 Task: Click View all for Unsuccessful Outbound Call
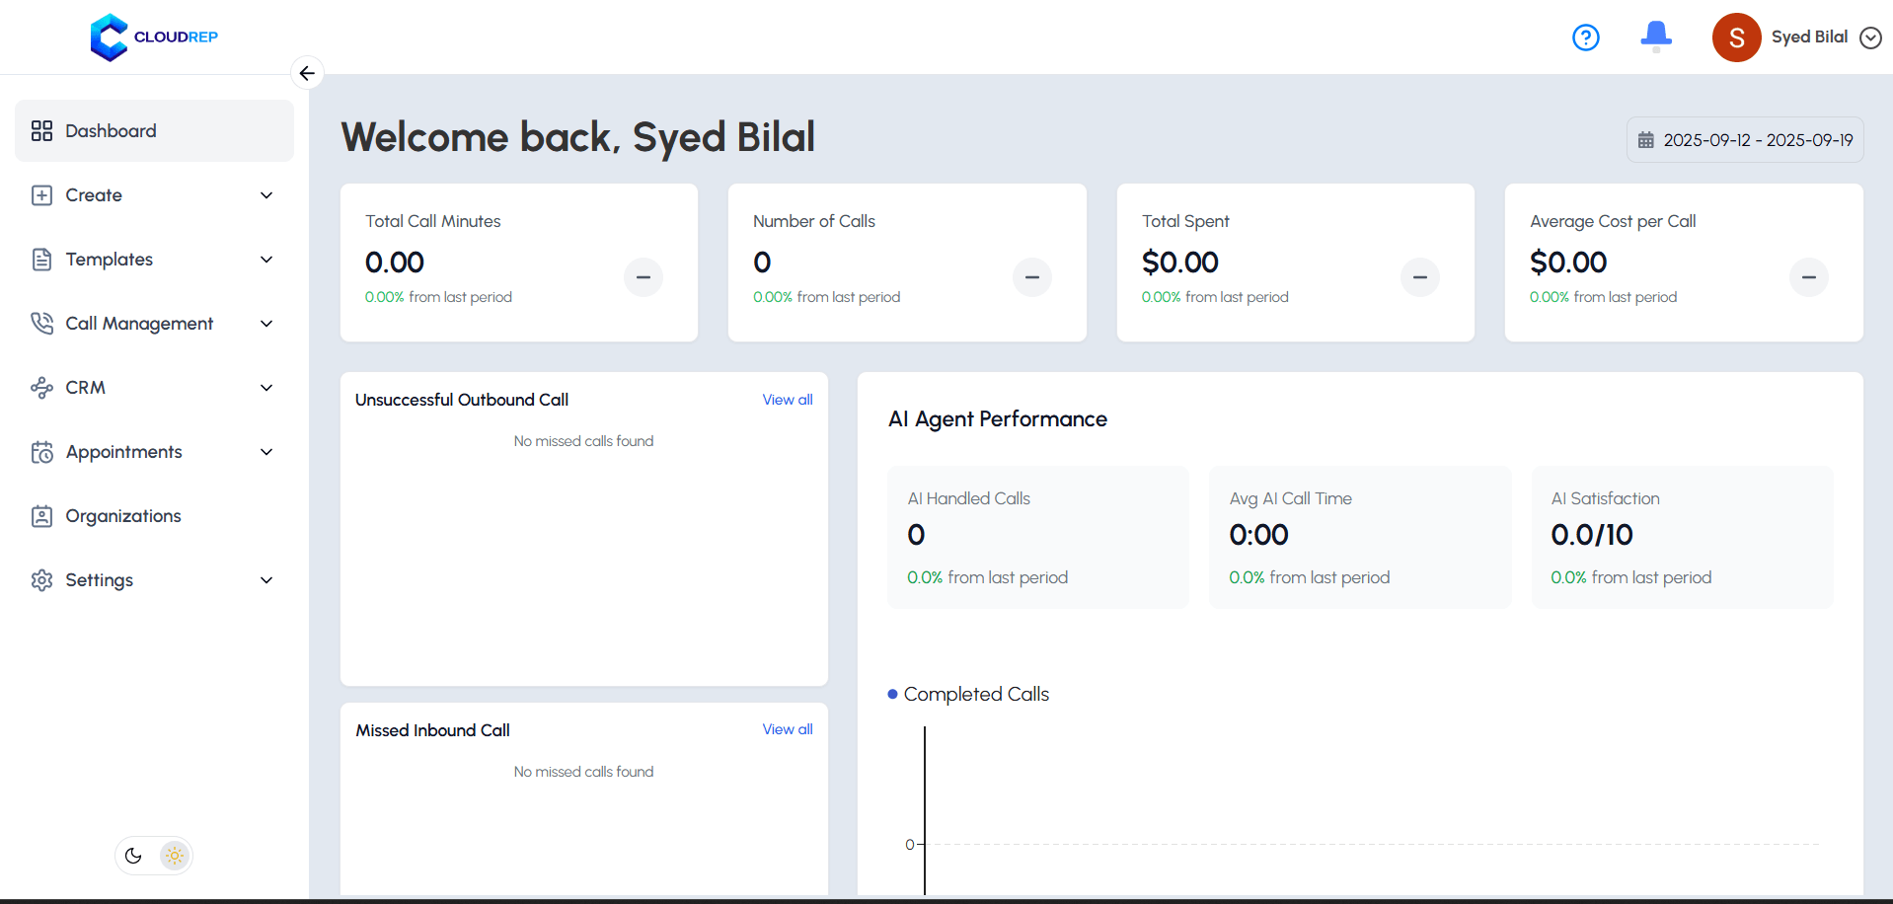787,400
